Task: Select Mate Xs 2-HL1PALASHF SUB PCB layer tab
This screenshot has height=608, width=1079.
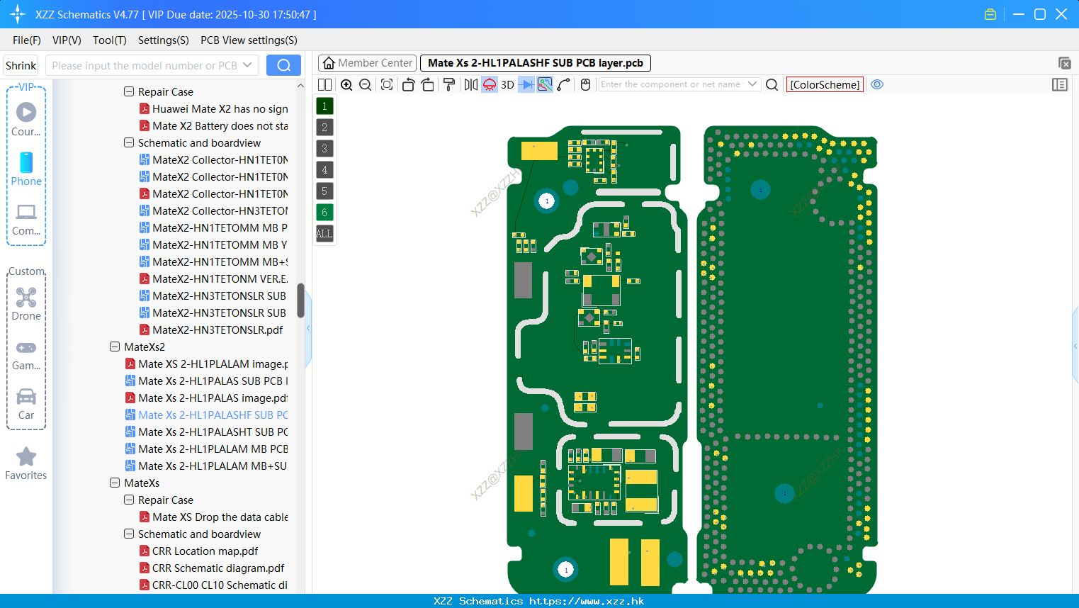Action: 535,63
